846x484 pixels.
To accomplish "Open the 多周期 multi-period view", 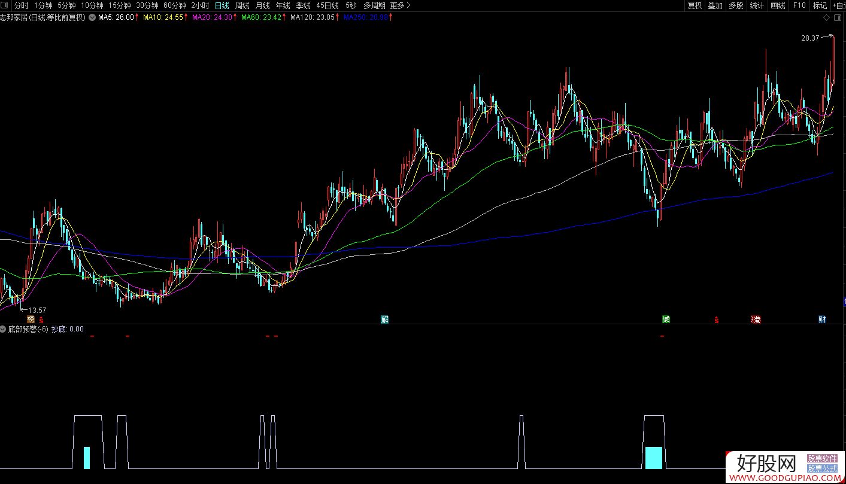I will point(374,5).
